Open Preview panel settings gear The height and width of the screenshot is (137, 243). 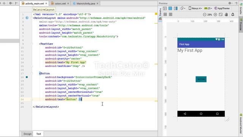tap(230, 3)
